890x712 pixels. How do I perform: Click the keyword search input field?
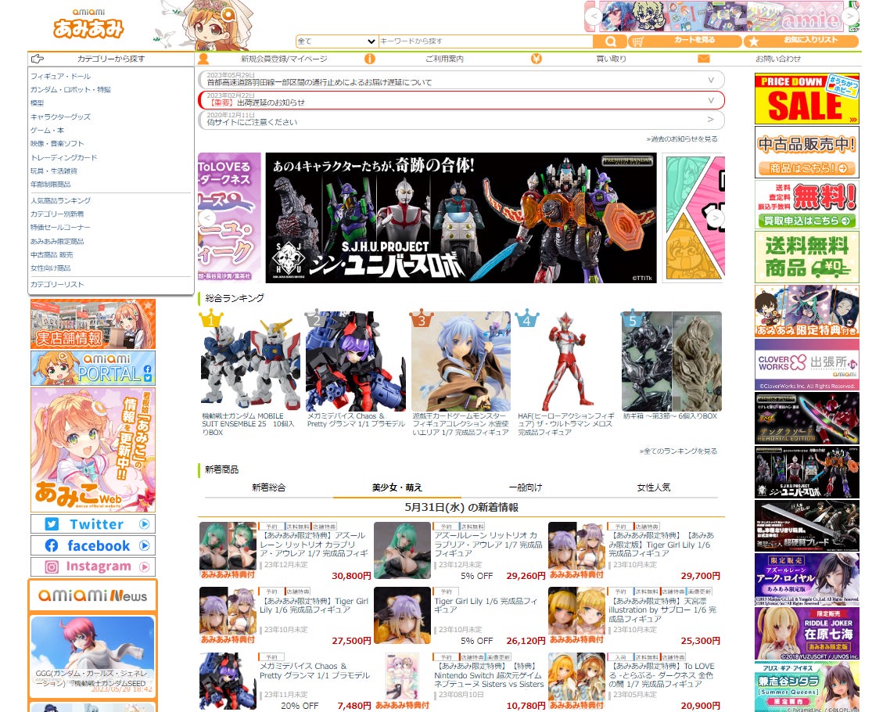click(x=486, y=41)
